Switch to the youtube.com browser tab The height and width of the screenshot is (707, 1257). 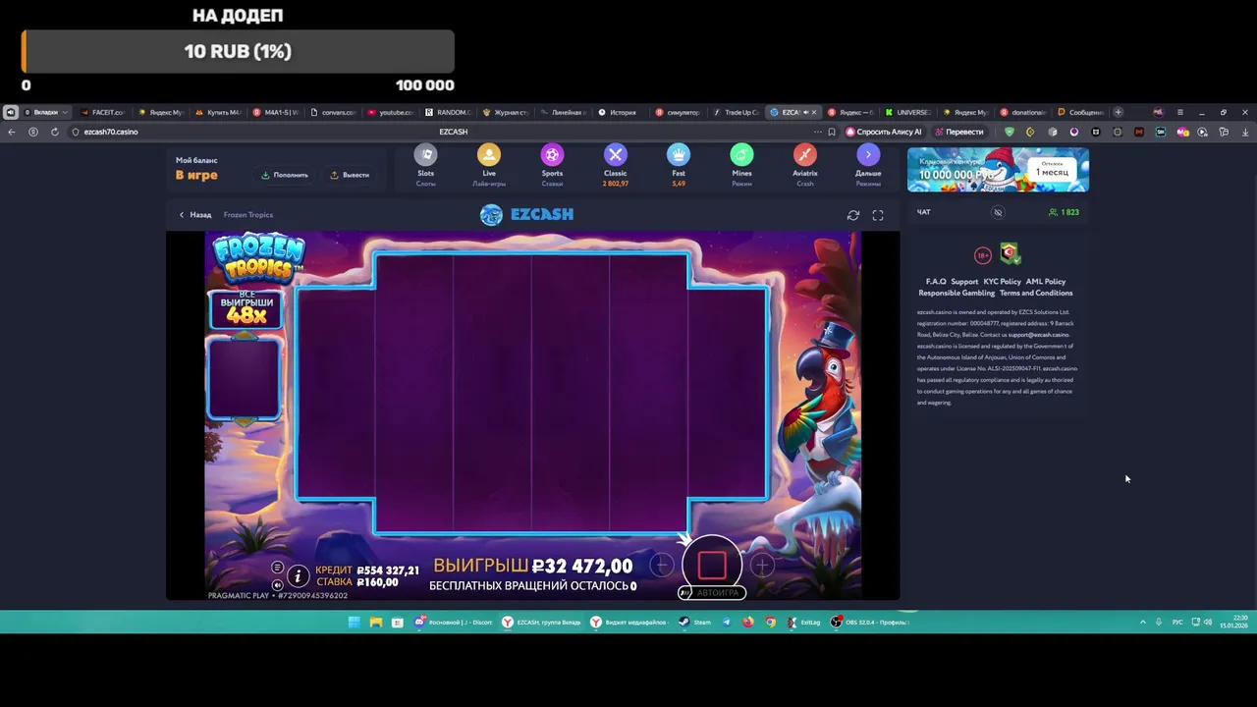[391, 112]
